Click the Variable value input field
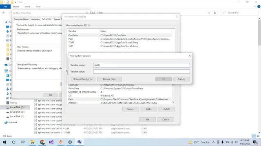Viewport: 261px width, 146px height. [x=142, y=71]
